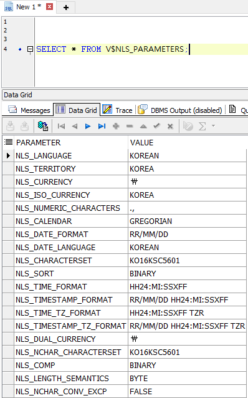Select the NLS_CALENDAR cell
Screen dimensions: 248x398
[x=71, y=221]
